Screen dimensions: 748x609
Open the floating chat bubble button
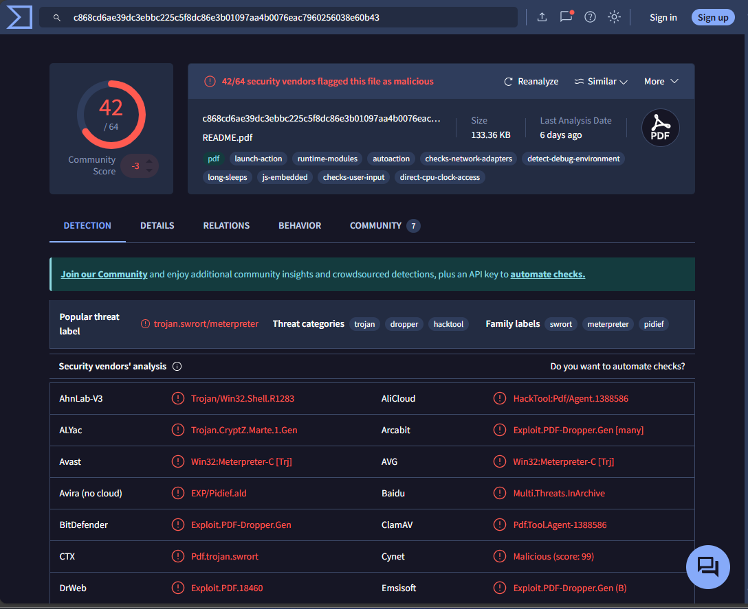coord(708,566)
